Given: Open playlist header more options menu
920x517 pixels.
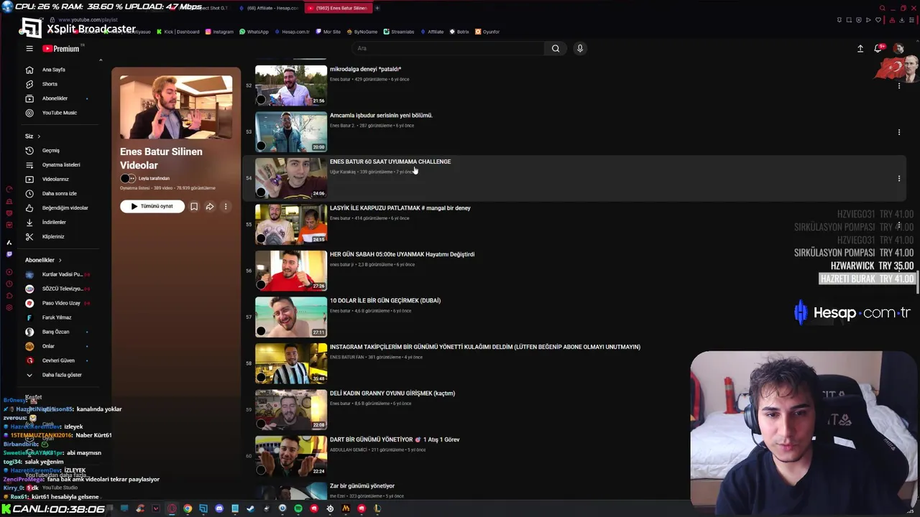Looking at the screenshot, I should pyautogui.click(x=226, y=206).
